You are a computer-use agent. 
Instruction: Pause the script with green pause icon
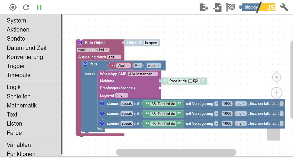[39, 7]
